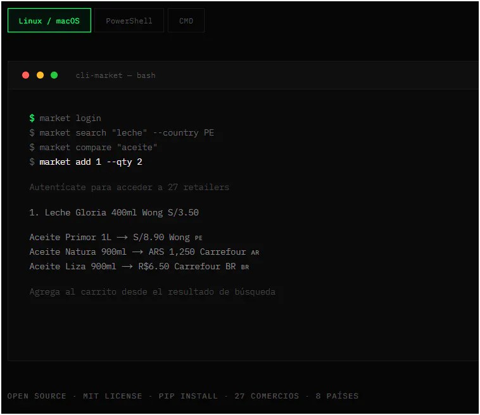Select the market compare "aceite" command line
Image resolution: width=480 pixels, height=415 pixels.
point(93,148)
